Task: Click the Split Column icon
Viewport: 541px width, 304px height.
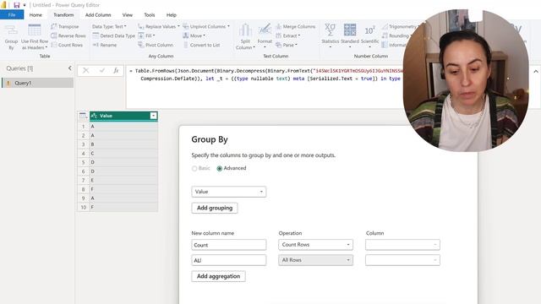Action: (x=245, y=30)
